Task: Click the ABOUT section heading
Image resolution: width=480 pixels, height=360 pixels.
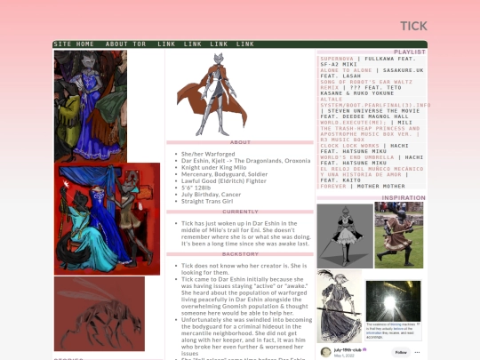Action: coord(240,142)
